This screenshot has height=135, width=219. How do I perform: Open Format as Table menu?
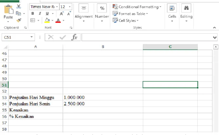tap(130, 14)
